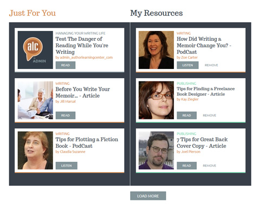This screenshot has height=208, width=271.
Task: Remove 'How Did Writing a Memoir' resource
Action: 211,65
